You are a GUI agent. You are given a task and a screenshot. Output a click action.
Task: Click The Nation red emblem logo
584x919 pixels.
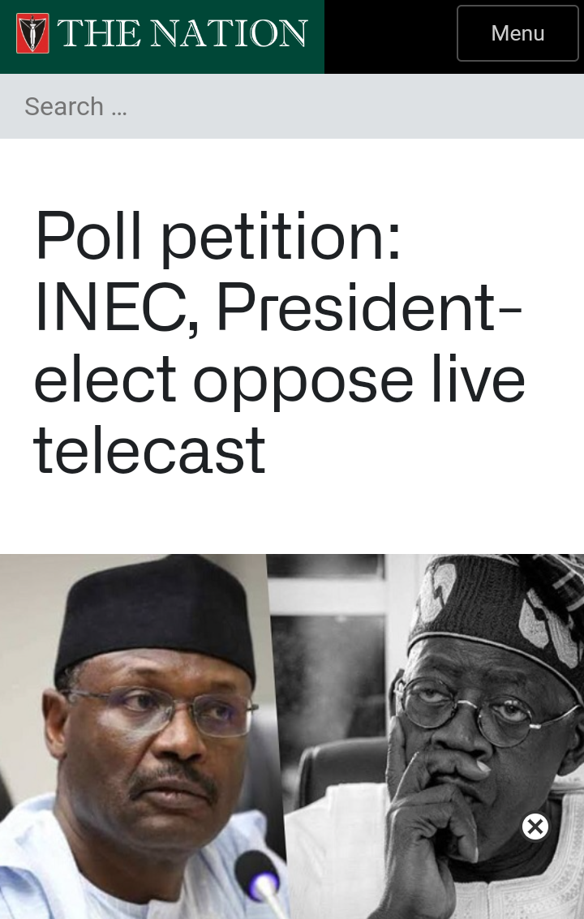32,33
